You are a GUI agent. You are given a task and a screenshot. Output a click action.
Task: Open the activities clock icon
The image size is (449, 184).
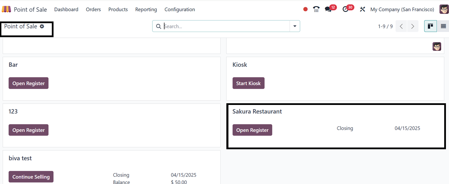click(x=346, y=9)
